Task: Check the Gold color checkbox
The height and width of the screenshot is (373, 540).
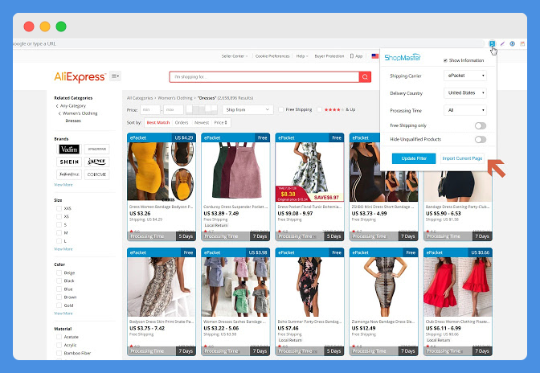Action: pyautogui.click(x=59, y=305)
